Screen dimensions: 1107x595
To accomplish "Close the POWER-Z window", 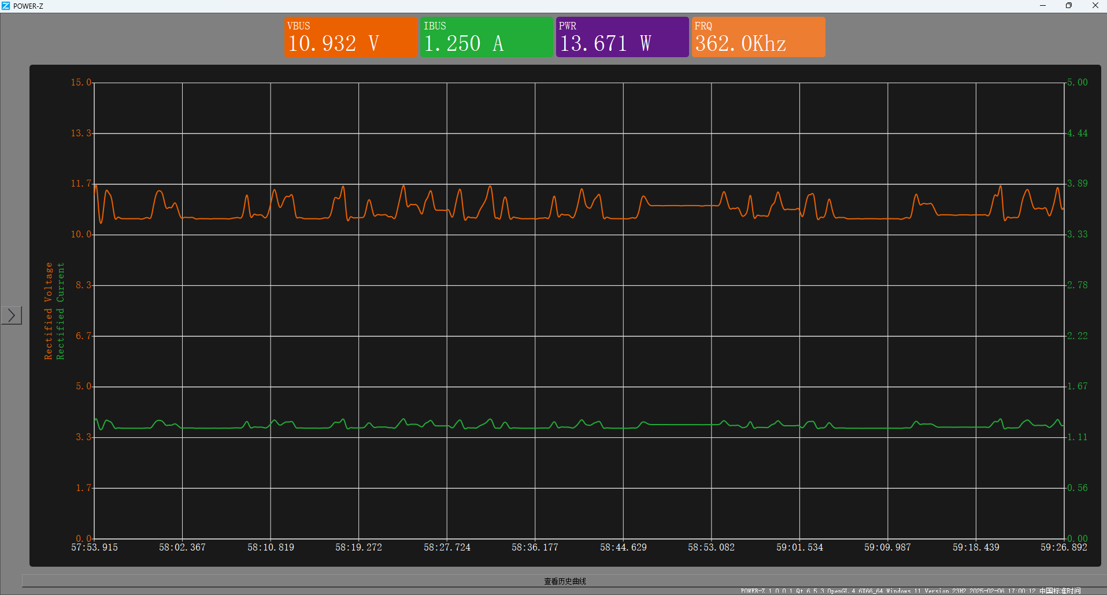I will (x=1095, y=6).
